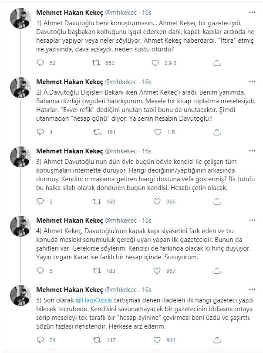Viewport: 263px width, 353px height.
Task: Retweet the tweet with 652 retweets
Action: tap(96, 63)
